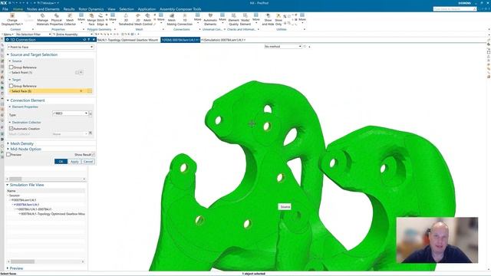Click Select Point (1) row

click(51, 72)
